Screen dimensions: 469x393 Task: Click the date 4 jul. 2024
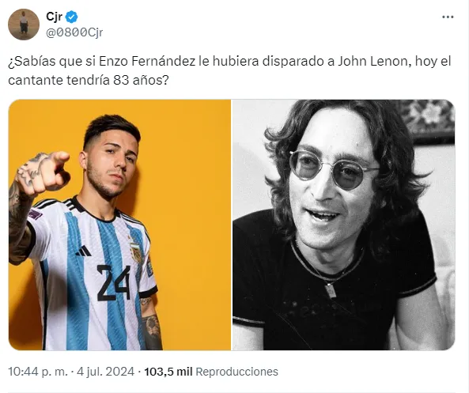(106, 372)
